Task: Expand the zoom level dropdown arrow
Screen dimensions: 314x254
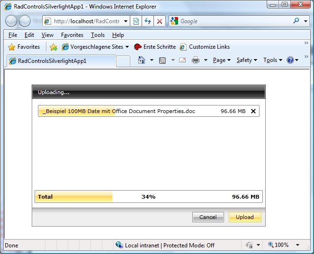Action: [297, 245]
